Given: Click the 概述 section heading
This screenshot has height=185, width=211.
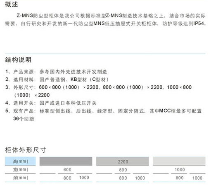Looking at the screenshot, I should pyautogui.click(x=11, y=4).
